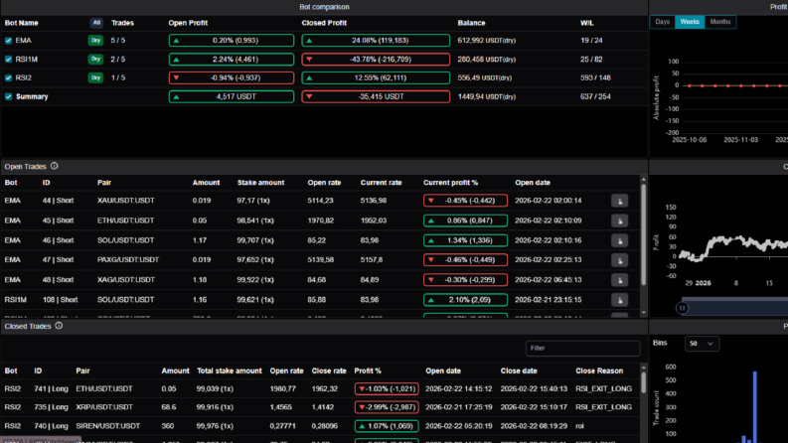Click up arrow of open trades scrollbar
The width and height of the screenshot is (788, 443).
[x=643, y=180]
